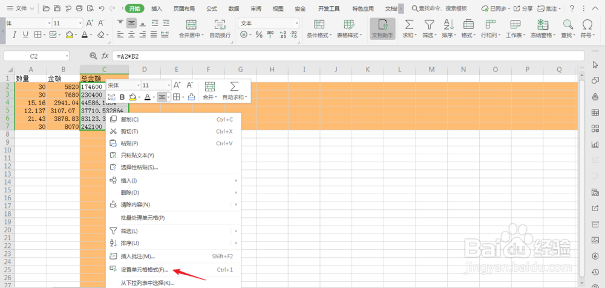Click the decrease indent icon
Screen dimensions: 605x288
point(155,23)
